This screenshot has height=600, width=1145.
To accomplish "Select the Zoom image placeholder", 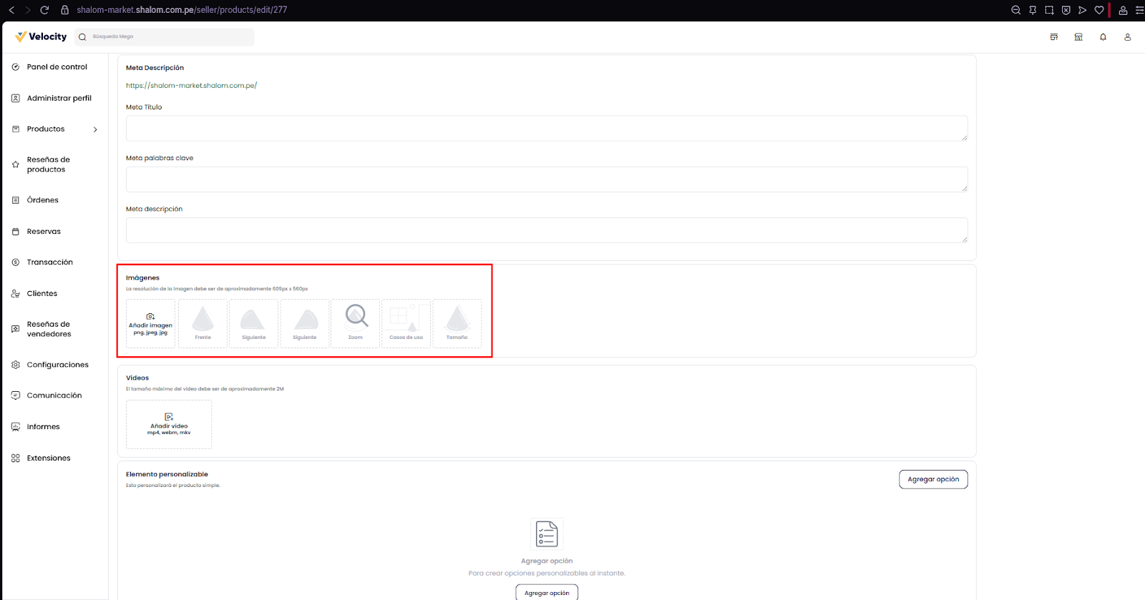I will 356,324.
